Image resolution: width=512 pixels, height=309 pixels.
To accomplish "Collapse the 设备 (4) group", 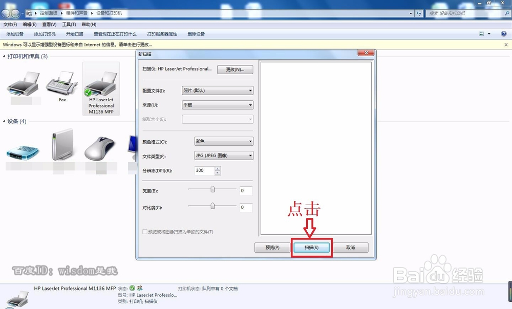I will (4, 121).
